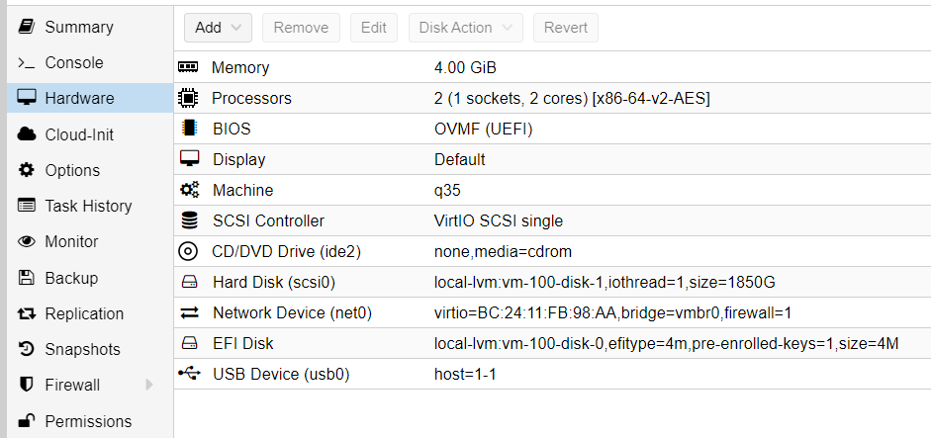
Task: Click the Revert button
Action: [x=565, y=28]
